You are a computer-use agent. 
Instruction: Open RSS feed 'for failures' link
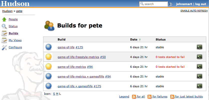click(x=160, y=96)
